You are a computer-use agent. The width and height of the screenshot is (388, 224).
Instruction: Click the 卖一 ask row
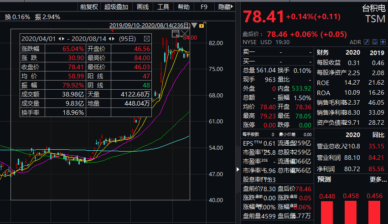[277, 52]
